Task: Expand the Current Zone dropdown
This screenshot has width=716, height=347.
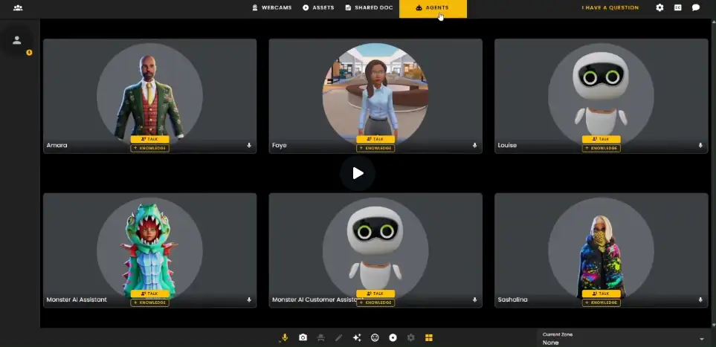Action: [702, 339]
